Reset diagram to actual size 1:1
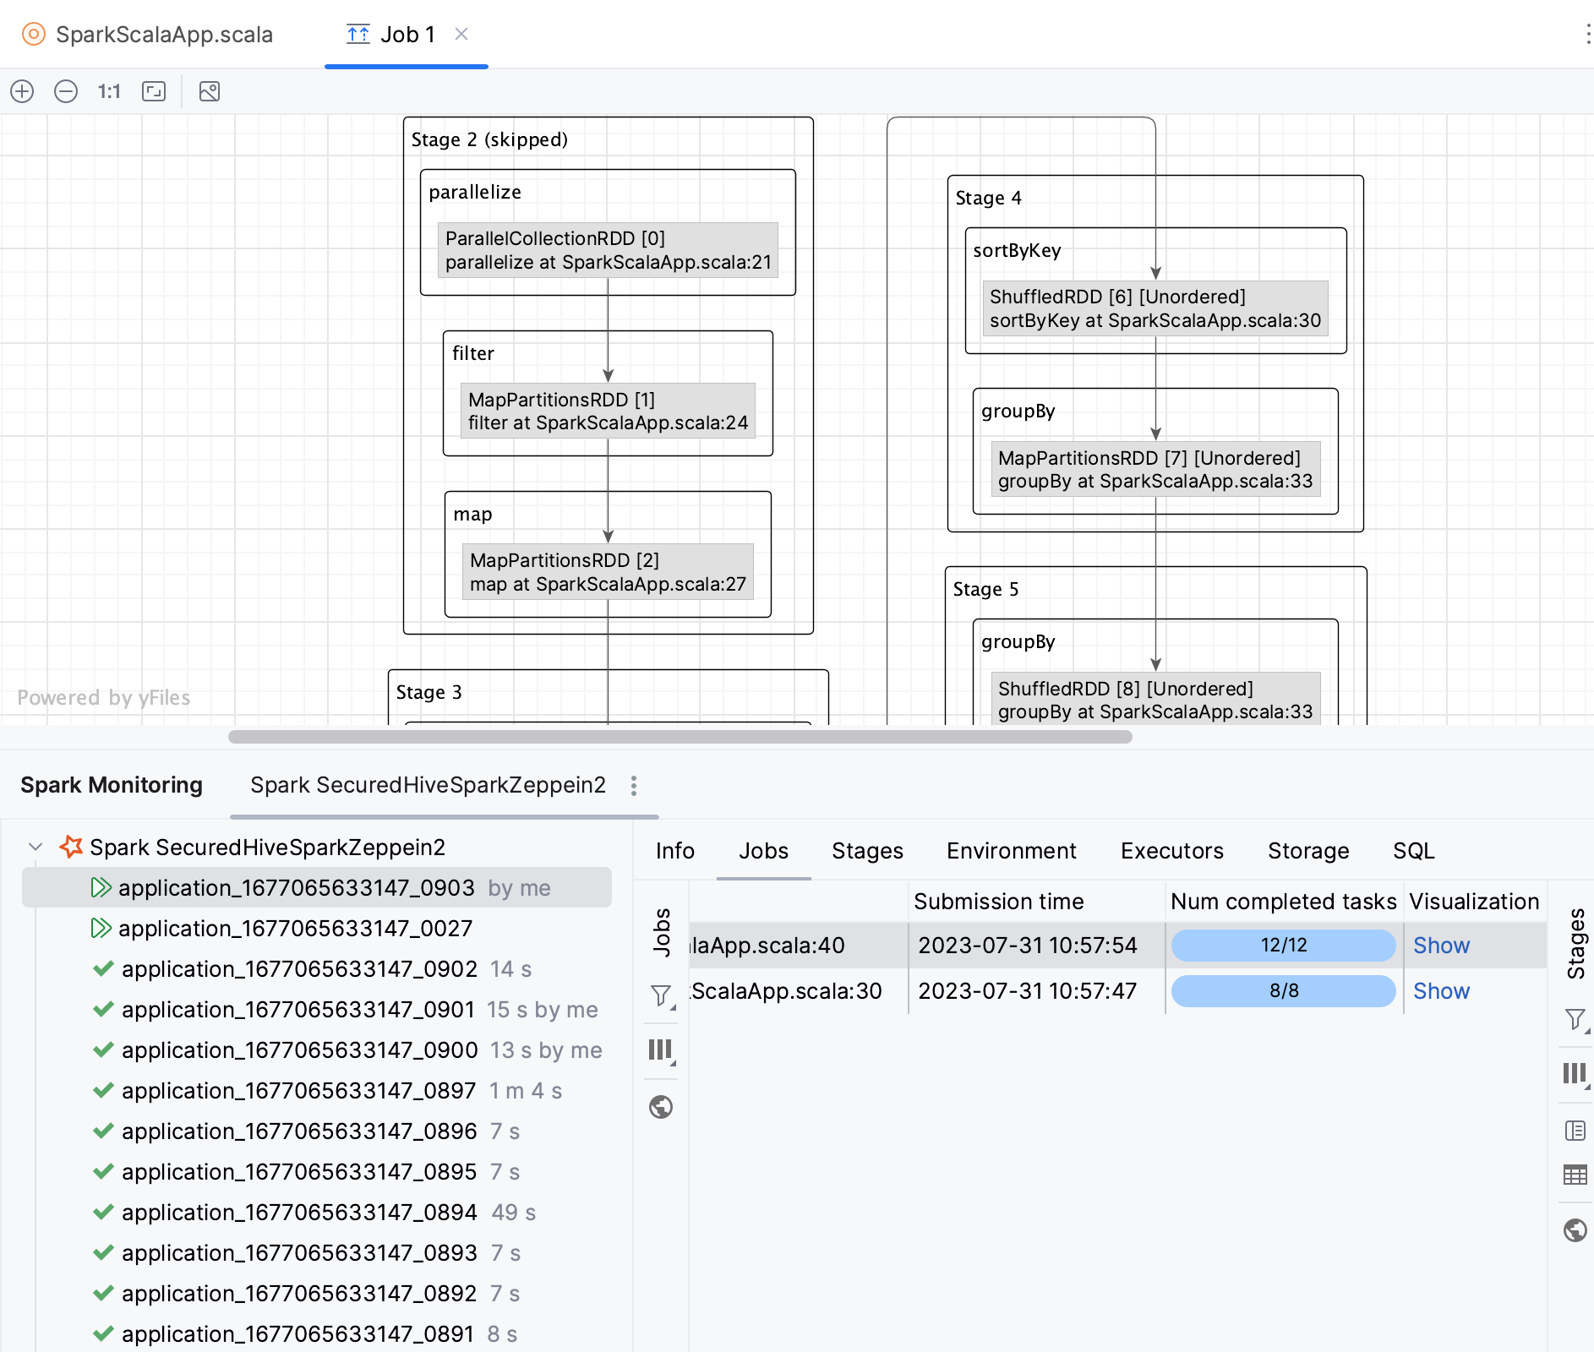Image resolution: width=1594 pixels, height=1352 pixels. pos(109,91)
